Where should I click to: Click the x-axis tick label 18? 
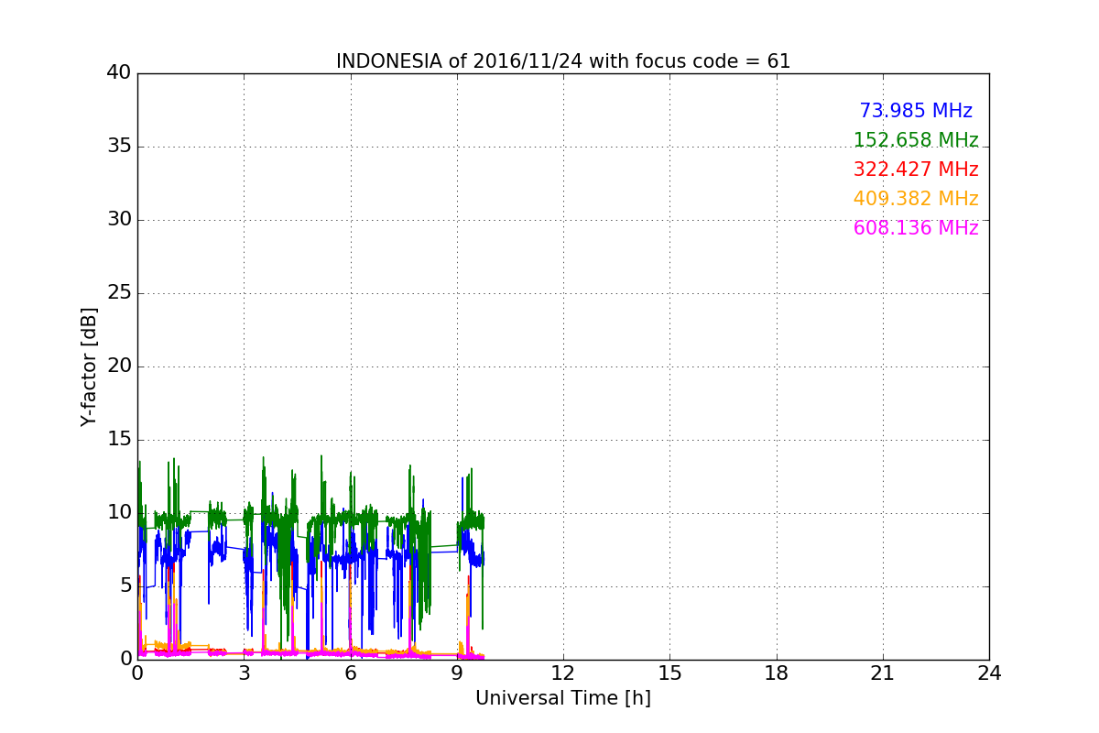click(x=777, y=673)
